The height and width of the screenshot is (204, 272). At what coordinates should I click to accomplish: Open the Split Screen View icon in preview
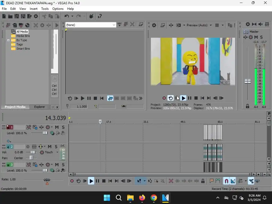coord(178,25)
